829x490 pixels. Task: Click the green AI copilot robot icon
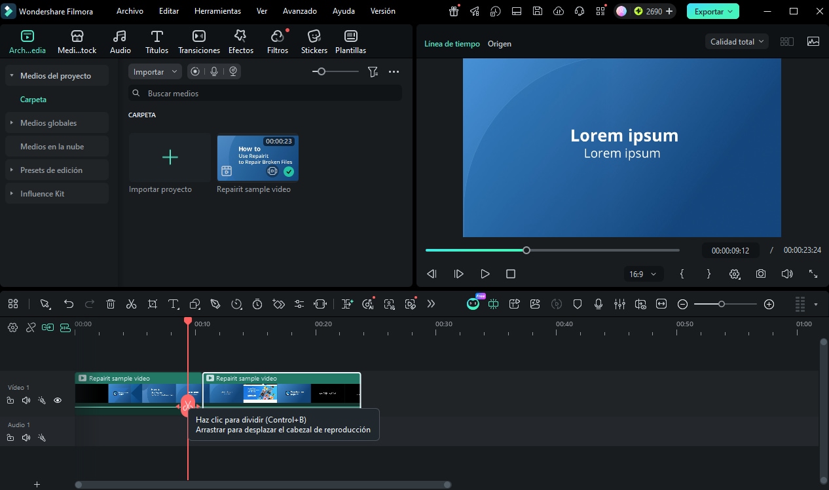point(473,304)
